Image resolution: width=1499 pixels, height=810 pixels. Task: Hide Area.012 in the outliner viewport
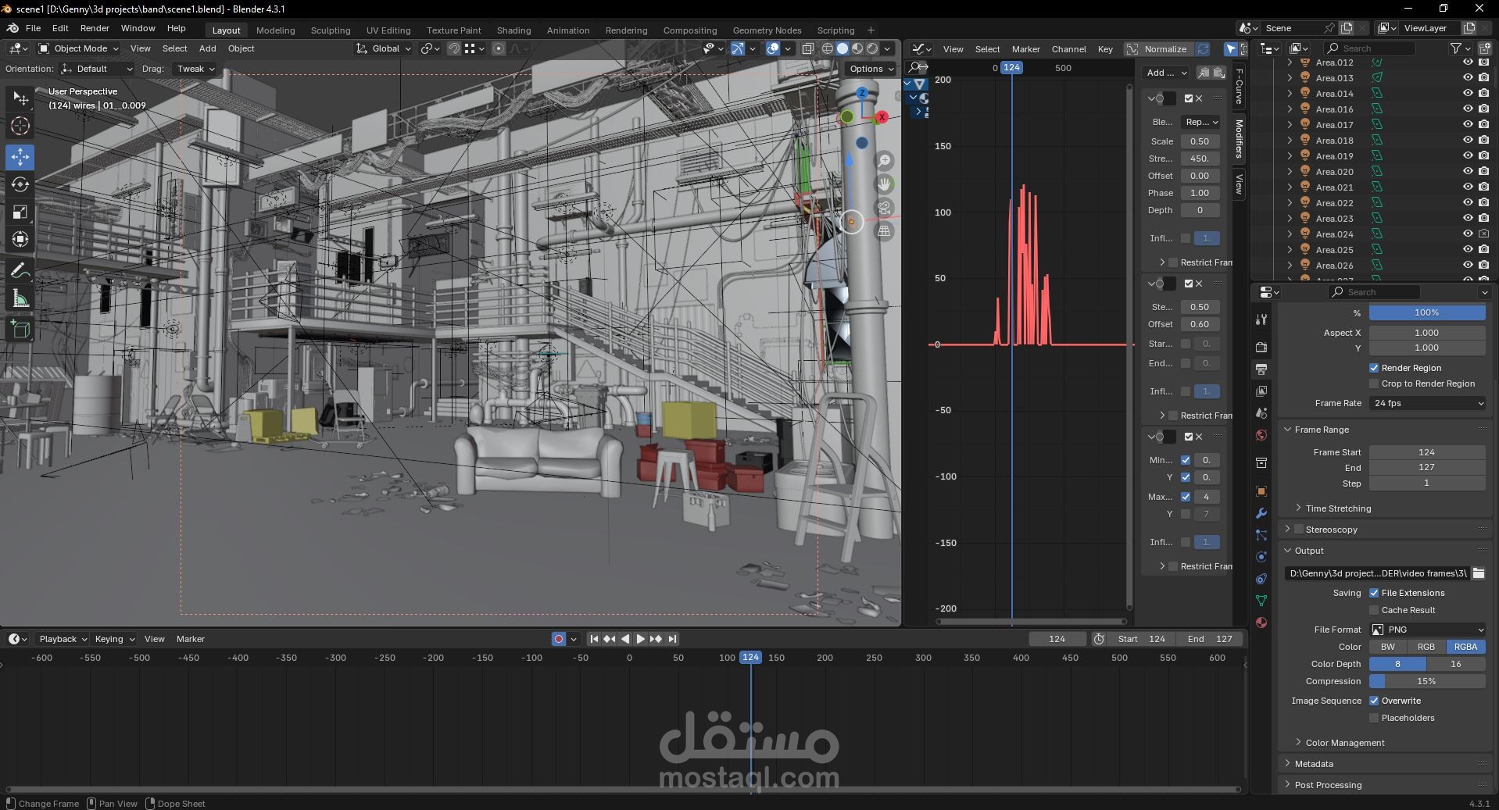click(1468, 62)
